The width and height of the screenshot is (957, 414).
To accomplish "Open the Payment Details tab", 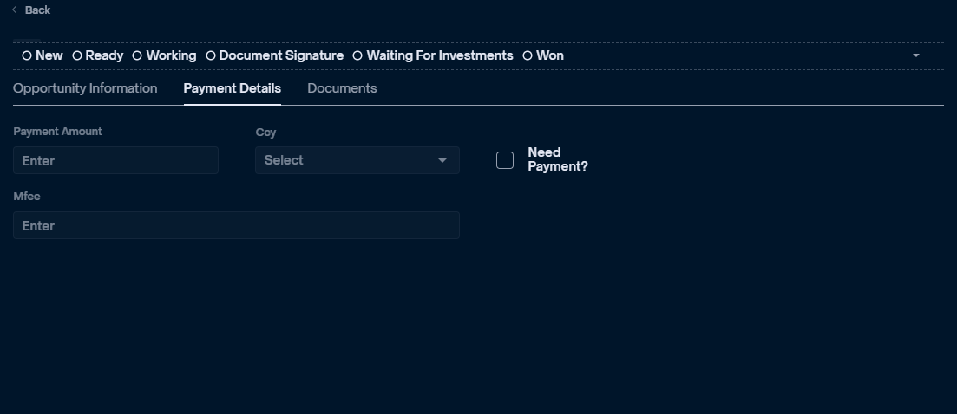I will tap(232, 88).
